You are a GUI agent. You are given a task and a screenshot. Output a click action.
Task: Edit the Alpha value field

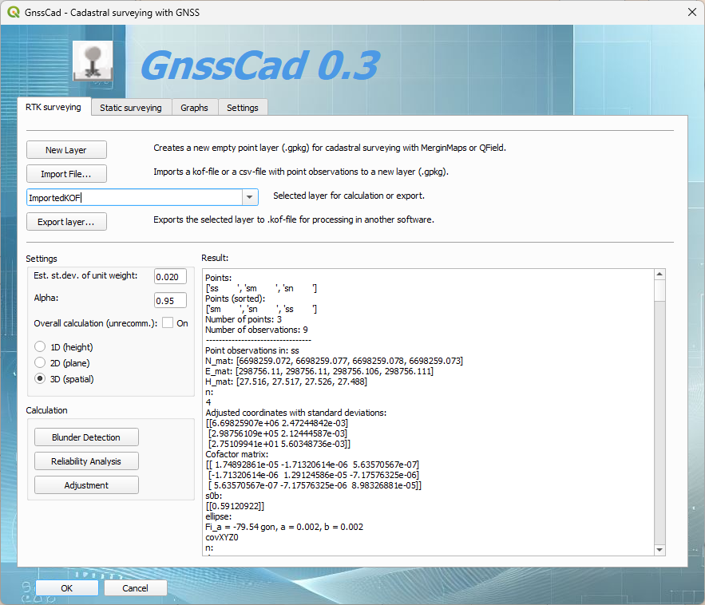tap(170, 301)
